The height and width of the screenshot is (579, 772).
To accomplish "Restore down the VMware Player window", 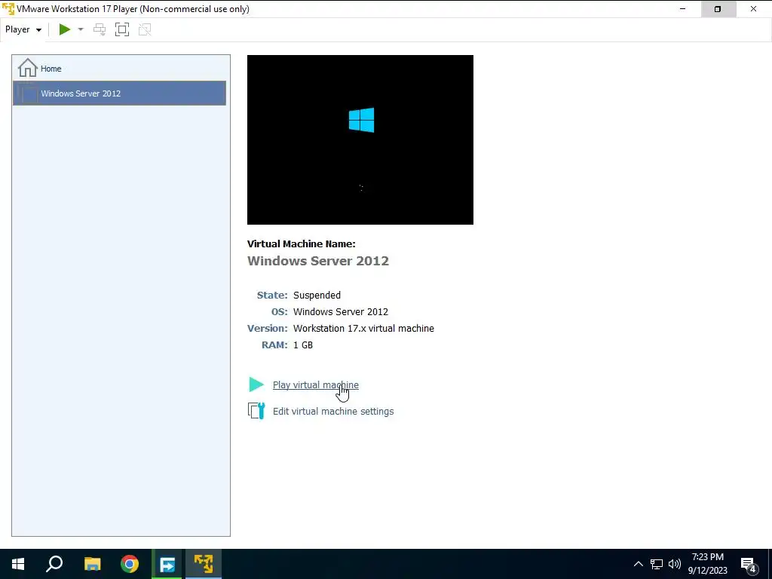I will click(x=718, y=9).
